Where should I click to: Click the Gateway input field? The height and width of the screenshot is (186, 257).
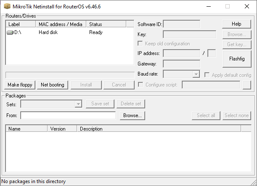coord(182,64)
